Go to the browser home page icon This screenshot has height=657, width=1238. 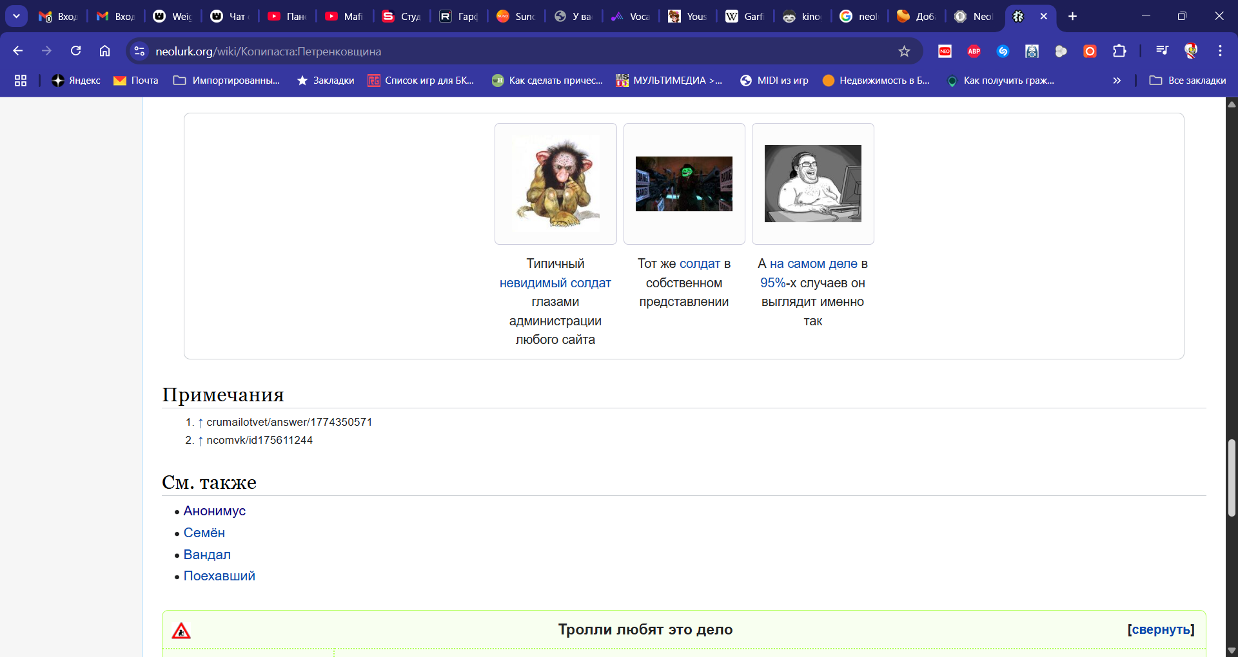(x=104, y=51)
